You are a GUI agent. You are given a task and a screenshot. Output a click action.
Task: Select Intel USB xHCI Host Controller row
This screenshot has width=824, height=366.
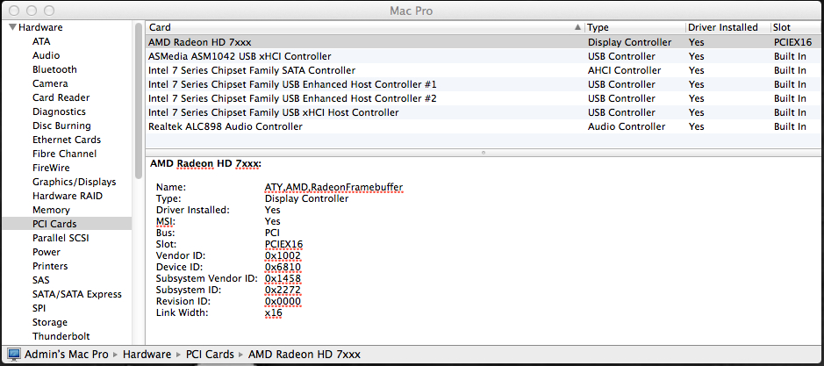click(x=484, y=112)
